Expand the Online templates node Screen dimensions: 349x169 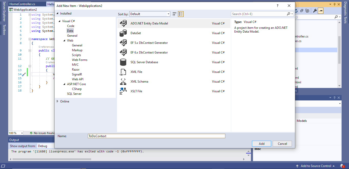point(57,101)
